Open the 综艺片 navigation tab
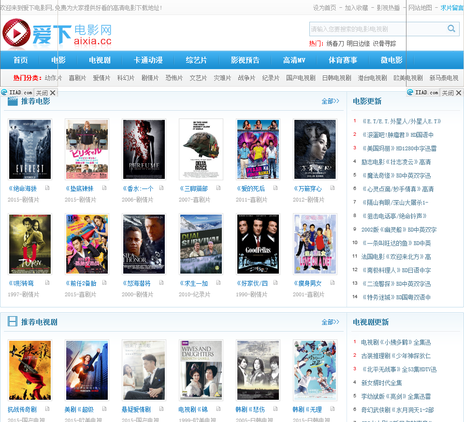The width and height of the screenshot is (464, 422). (196, 60)
